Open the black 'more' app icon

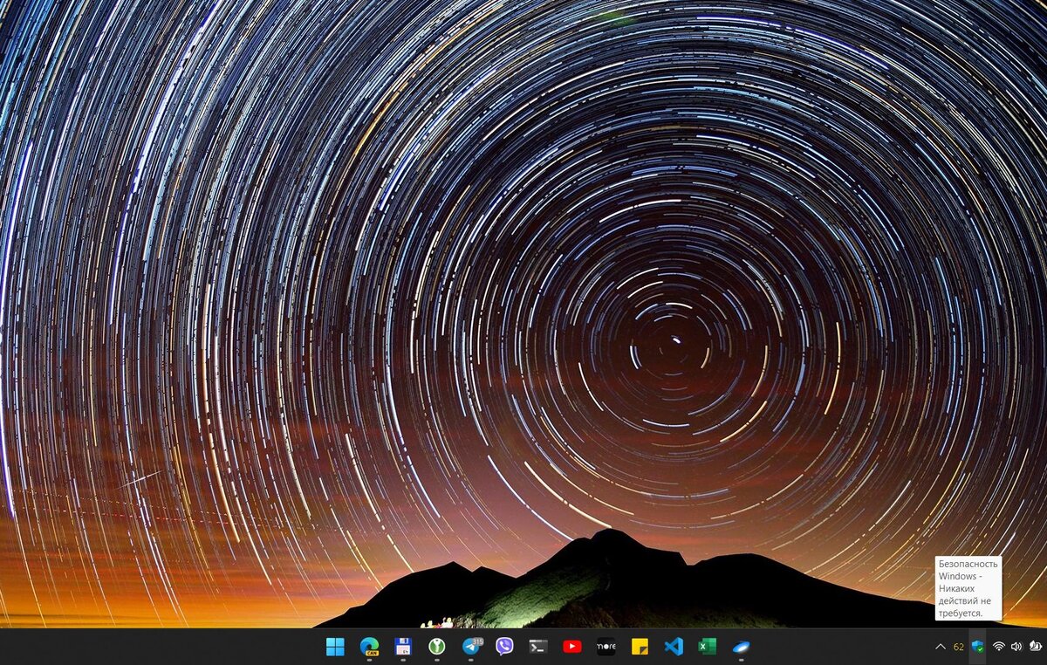(x=606, y=647)
